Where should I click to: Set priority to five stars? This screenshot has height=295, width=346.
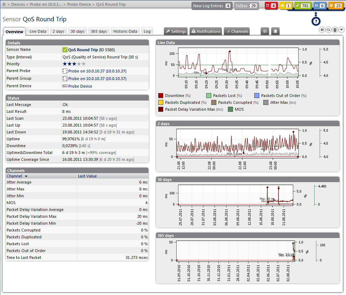click(x=83, y=64)
